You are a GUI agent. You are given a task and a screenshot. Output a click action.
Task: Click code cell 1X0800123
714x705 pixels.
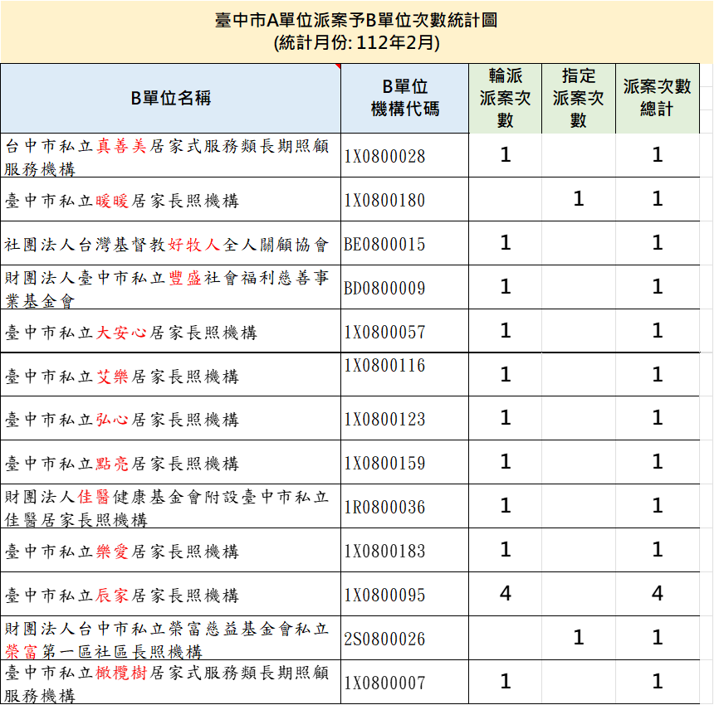(405, 419)
